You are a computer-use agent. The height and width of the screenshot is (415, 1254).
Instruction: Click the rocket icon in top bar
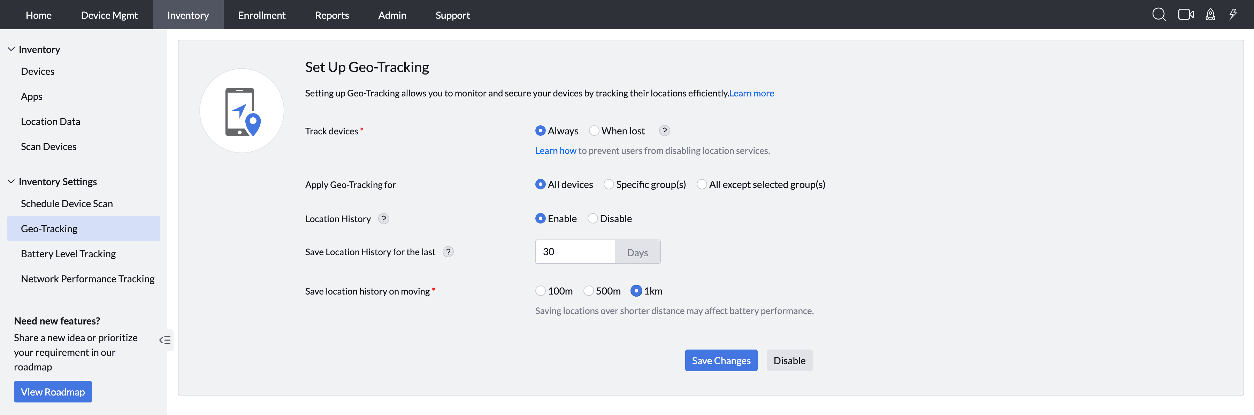pyautogui.click(x=1210, y=15)
